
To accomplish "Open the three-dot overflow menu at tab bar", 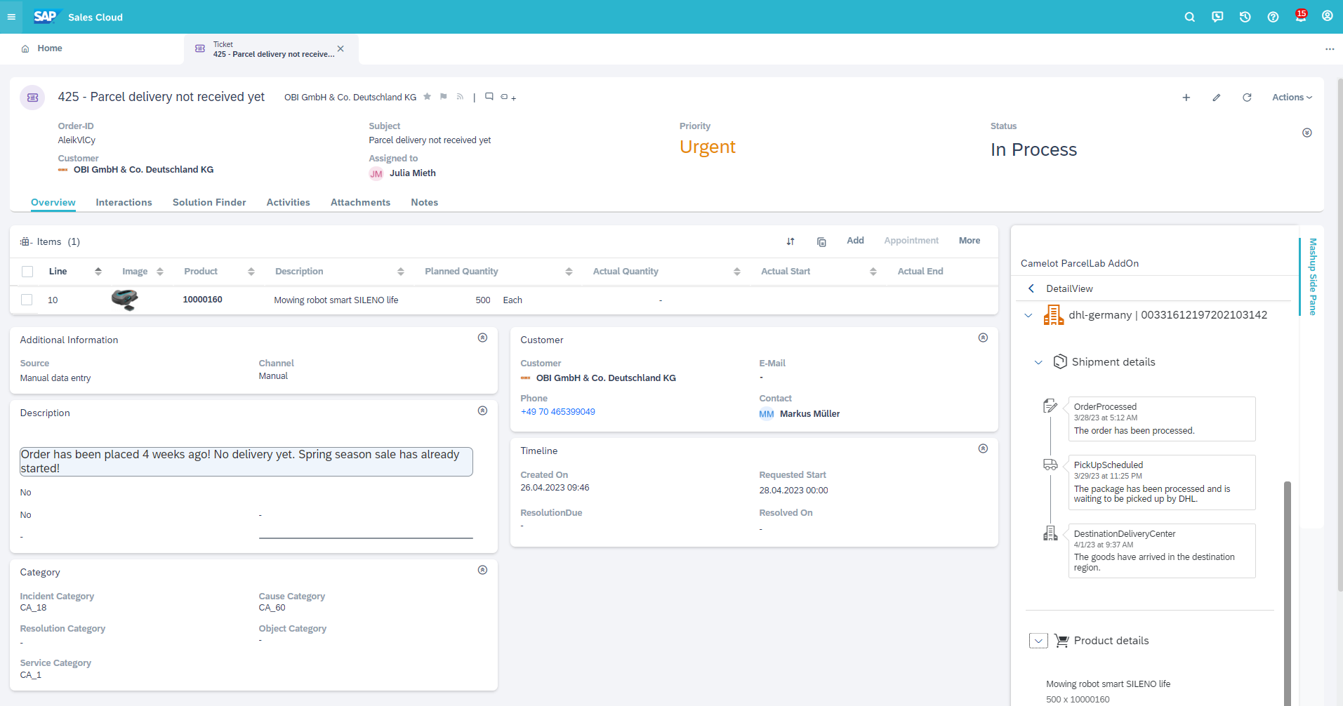I will point(1330,49).
